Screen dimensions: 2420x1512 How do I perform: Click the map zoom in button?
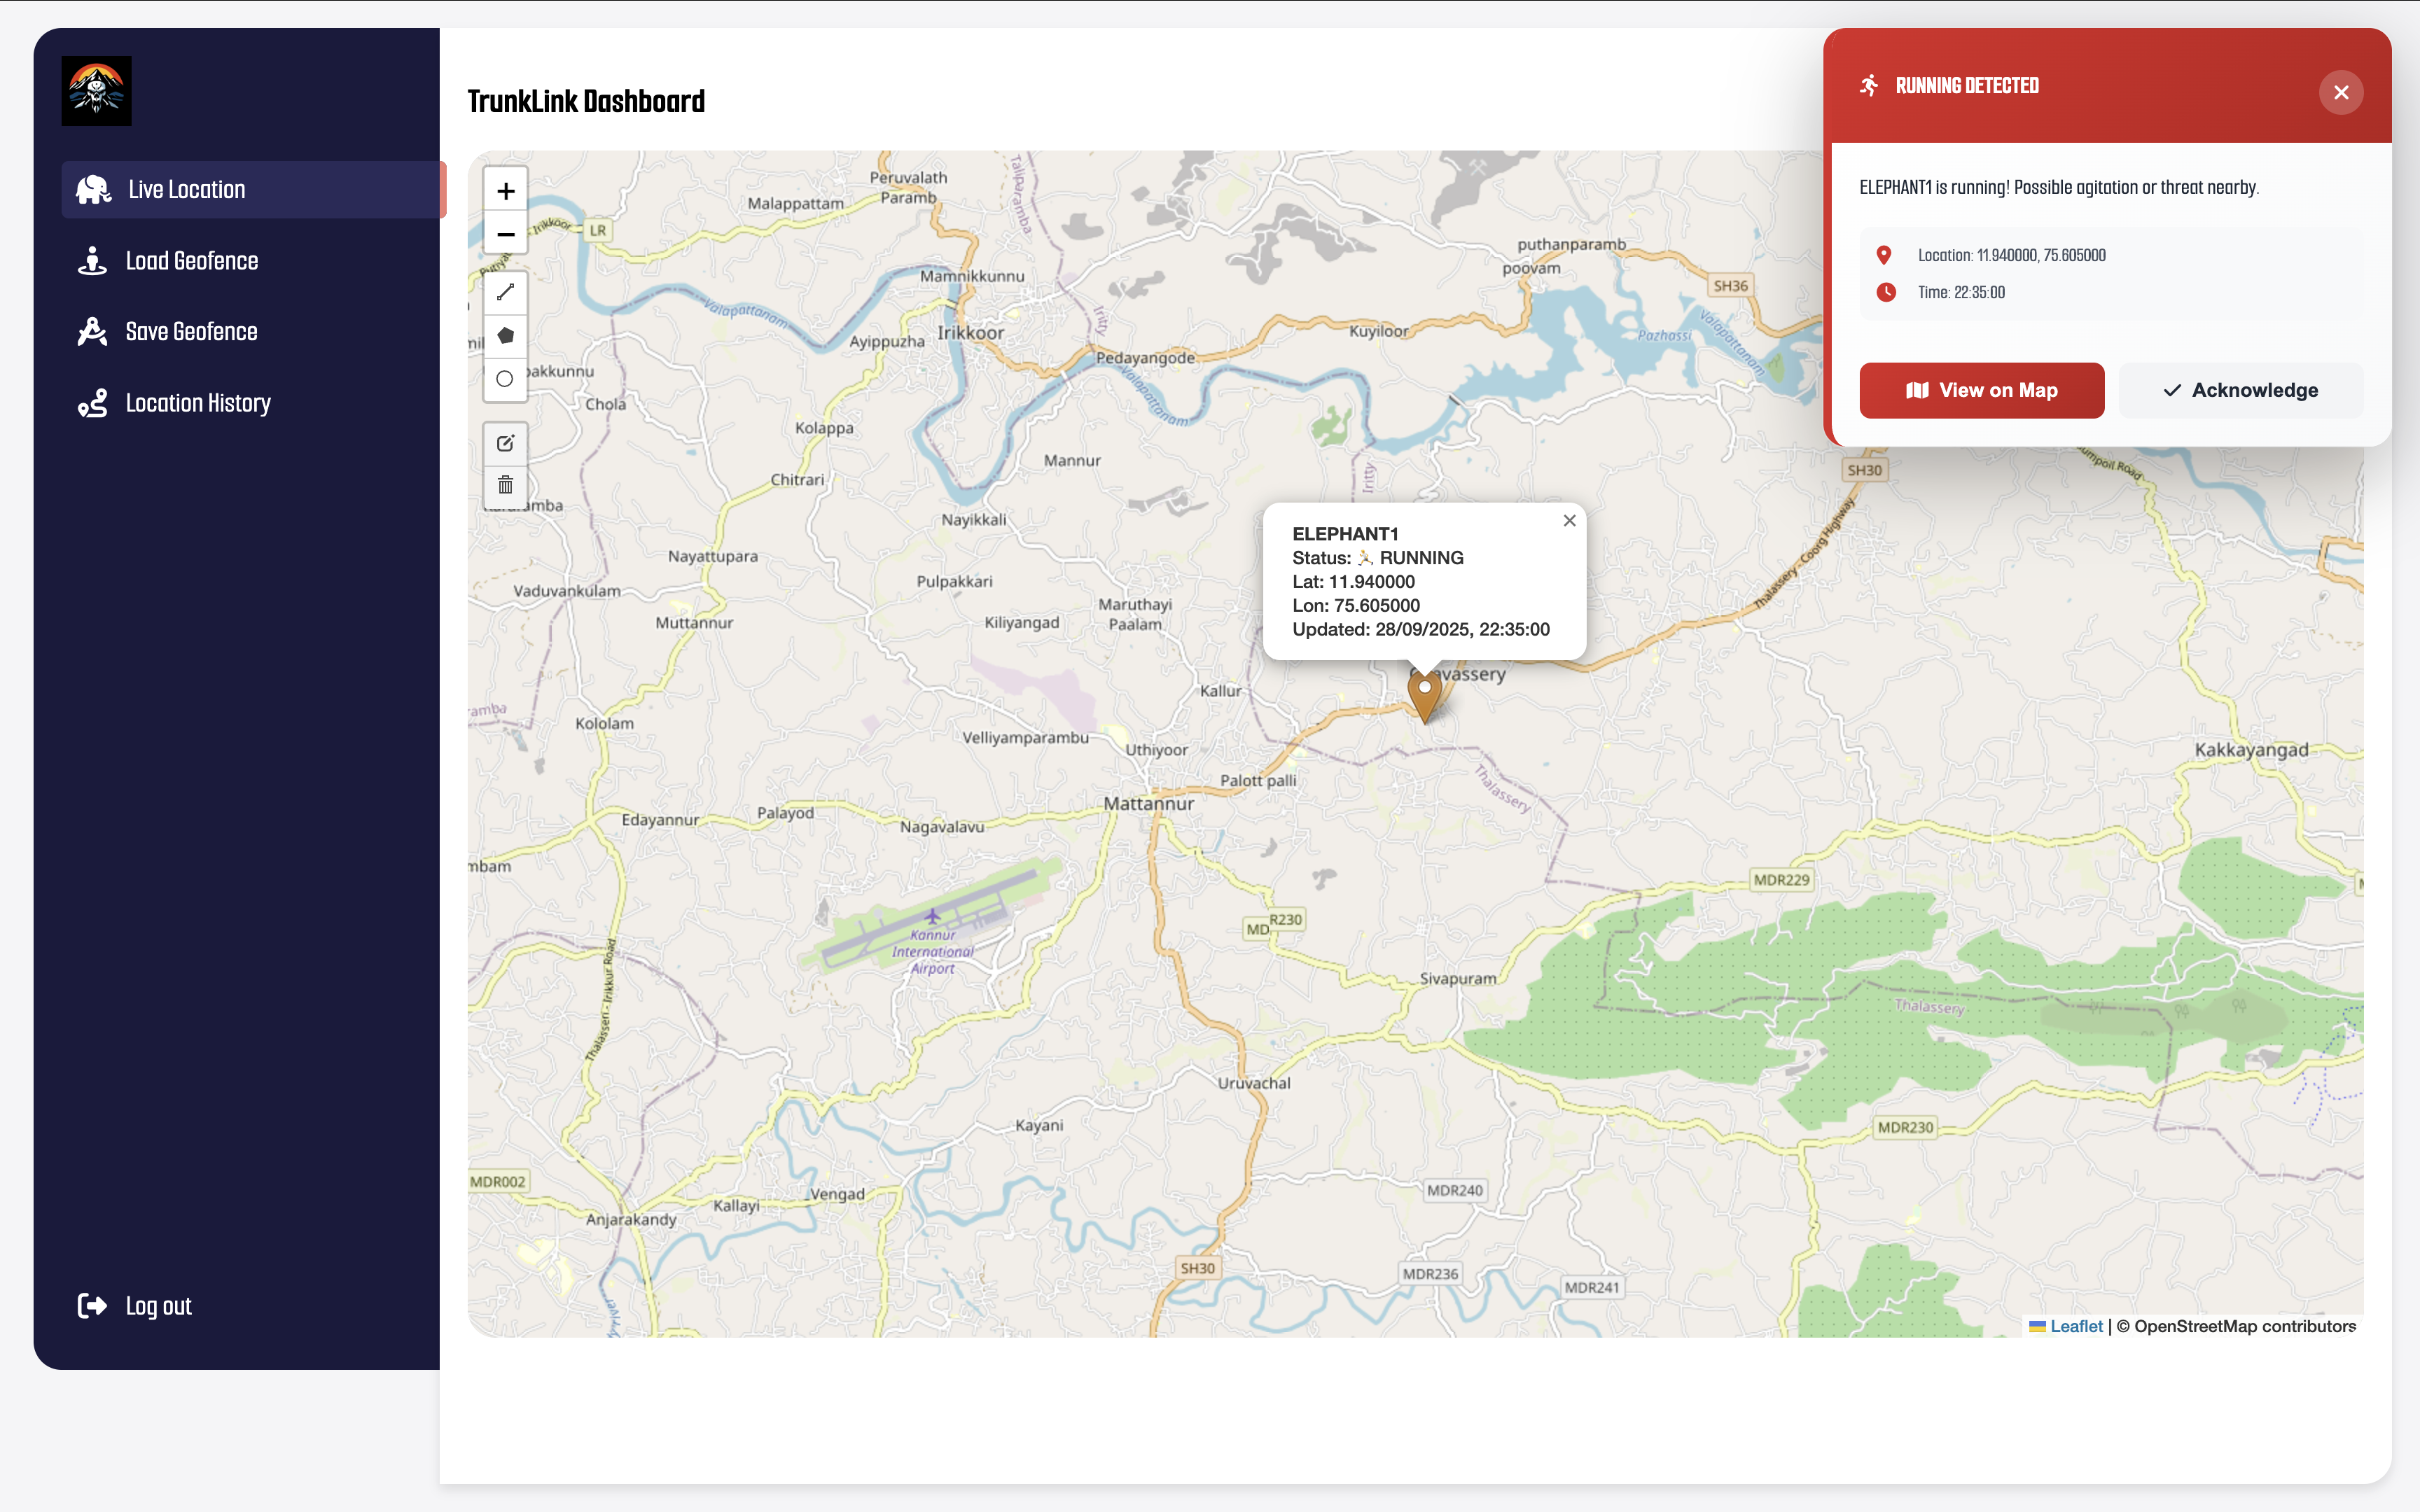coord(506,191)
